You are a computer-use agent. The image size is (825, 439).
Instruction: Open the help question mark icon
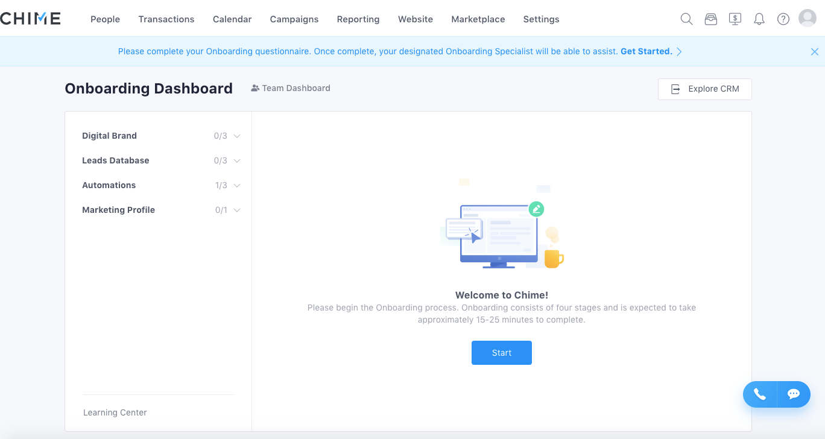coord(783,19)
